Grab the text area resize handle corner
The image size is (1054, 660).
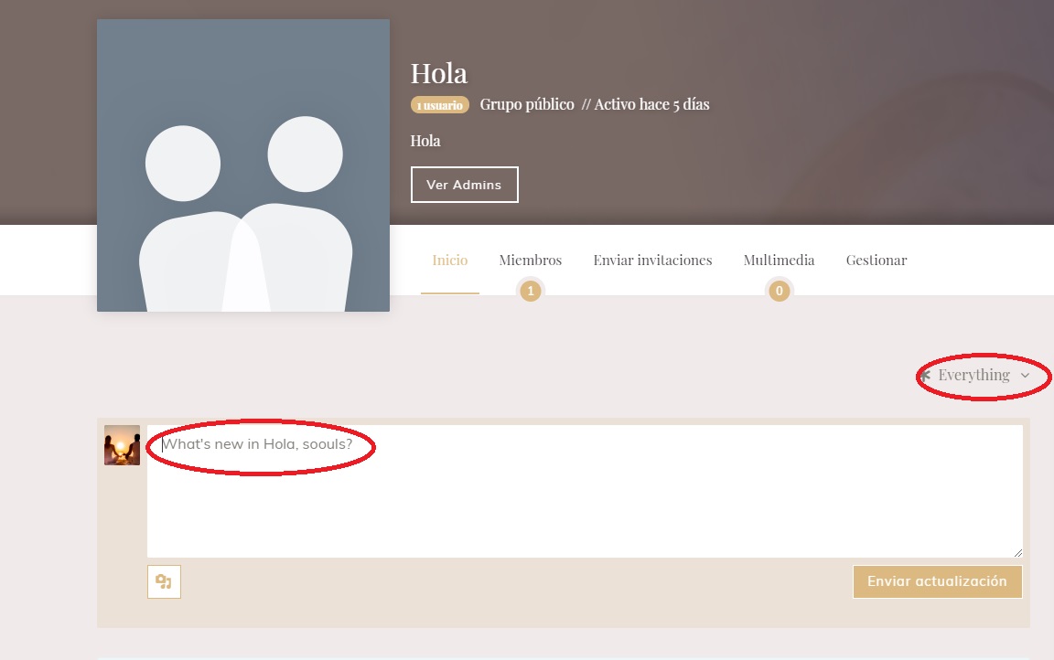click(x=1017, y=552)
